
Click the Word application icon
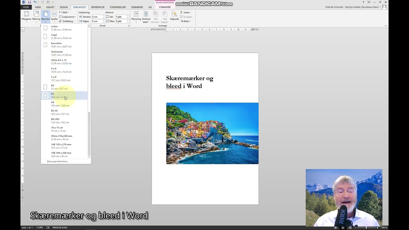(x=24, y=2)
